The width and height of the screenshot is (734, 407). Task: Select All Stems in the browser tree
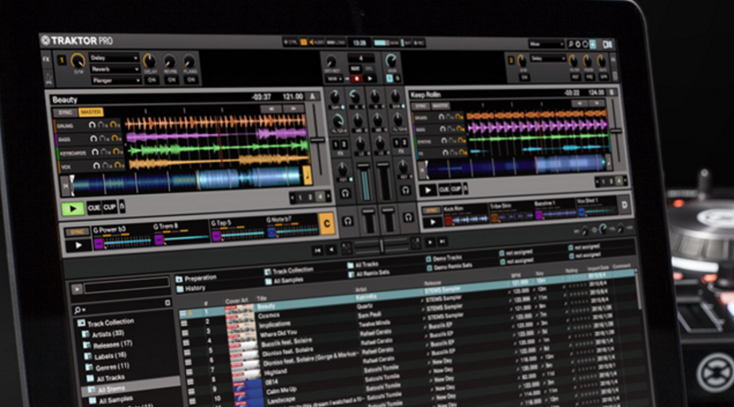(x=111, y=388)
